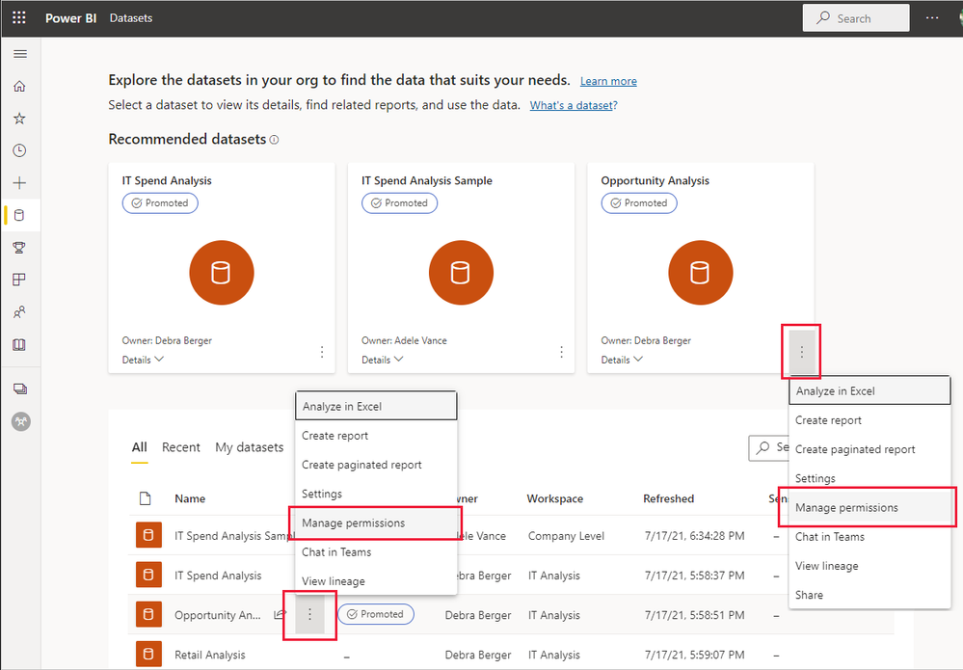
Task: Click the Name column header
Action: tap(190, 498)
